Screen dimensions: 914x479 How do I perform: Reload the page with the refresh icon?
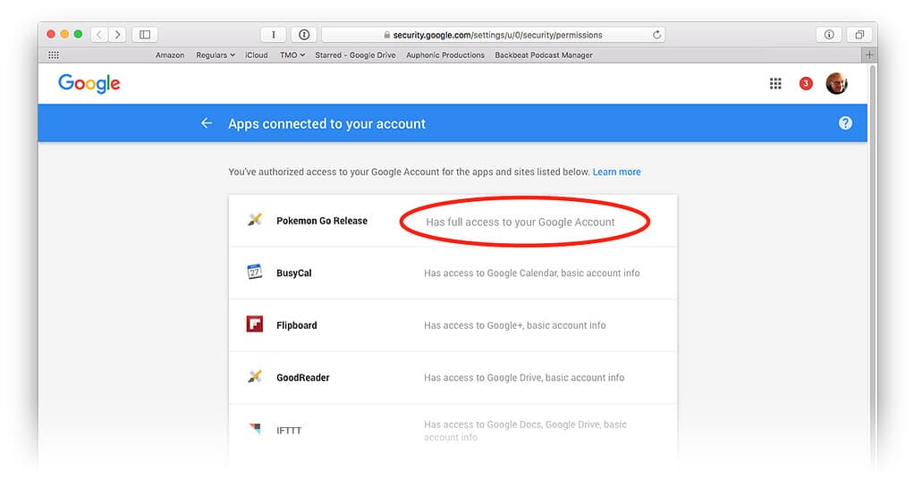656,35
